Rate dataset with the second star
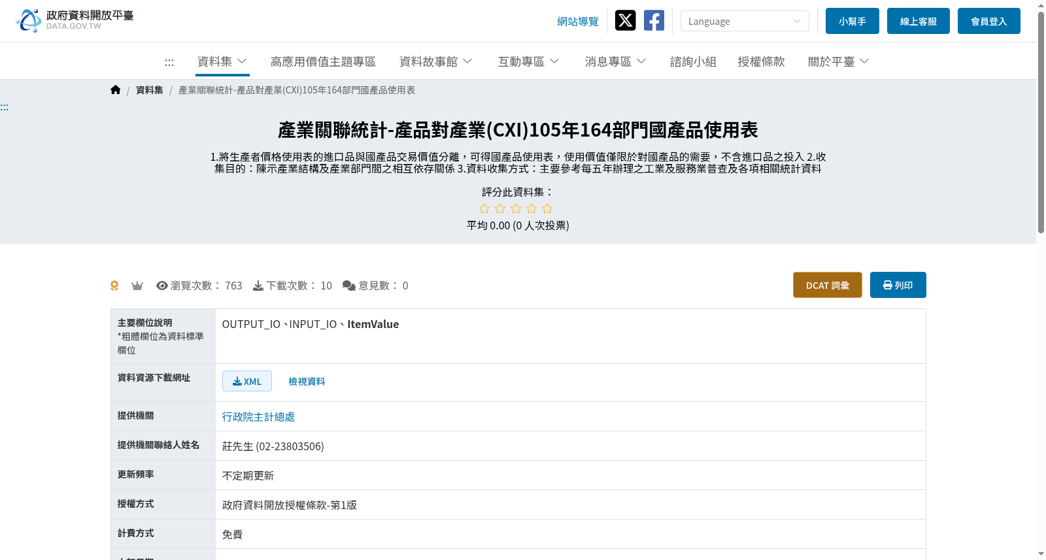 click(x=500, y=208)
